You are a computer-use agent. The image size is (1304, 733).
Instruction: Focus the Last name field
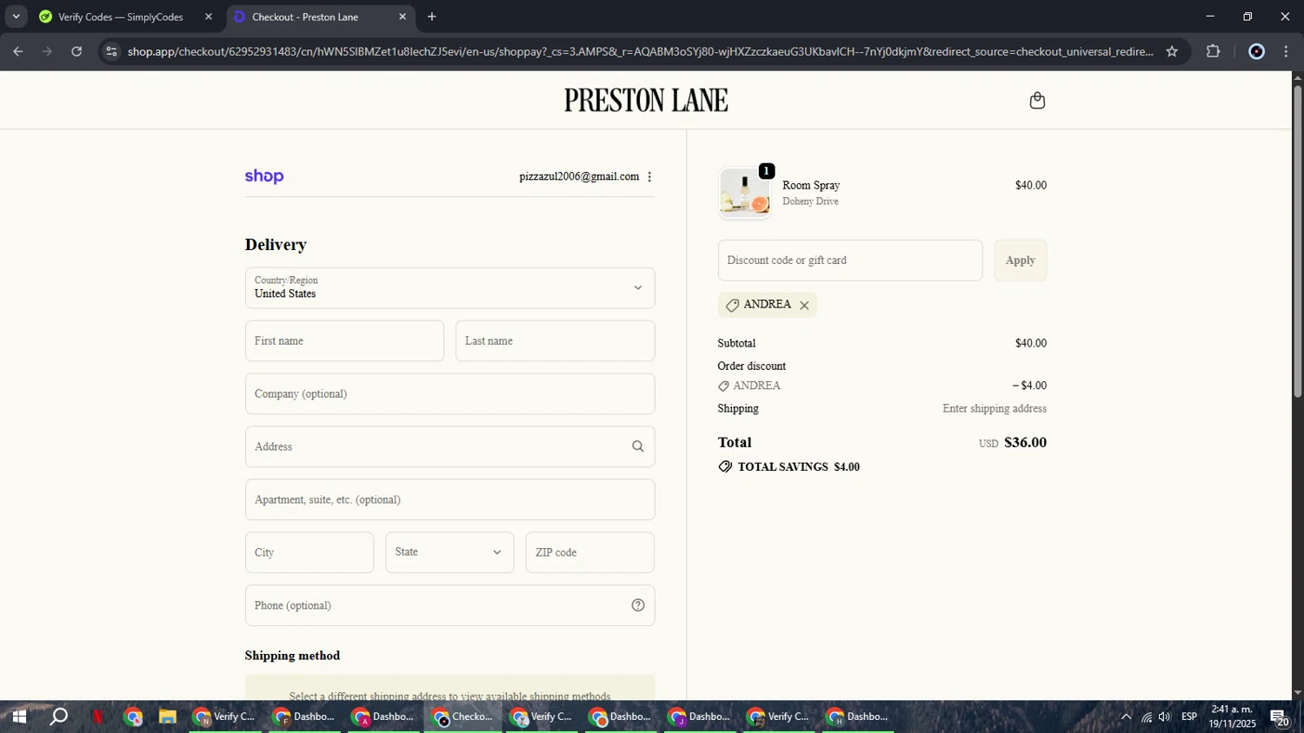click(555, 340)
